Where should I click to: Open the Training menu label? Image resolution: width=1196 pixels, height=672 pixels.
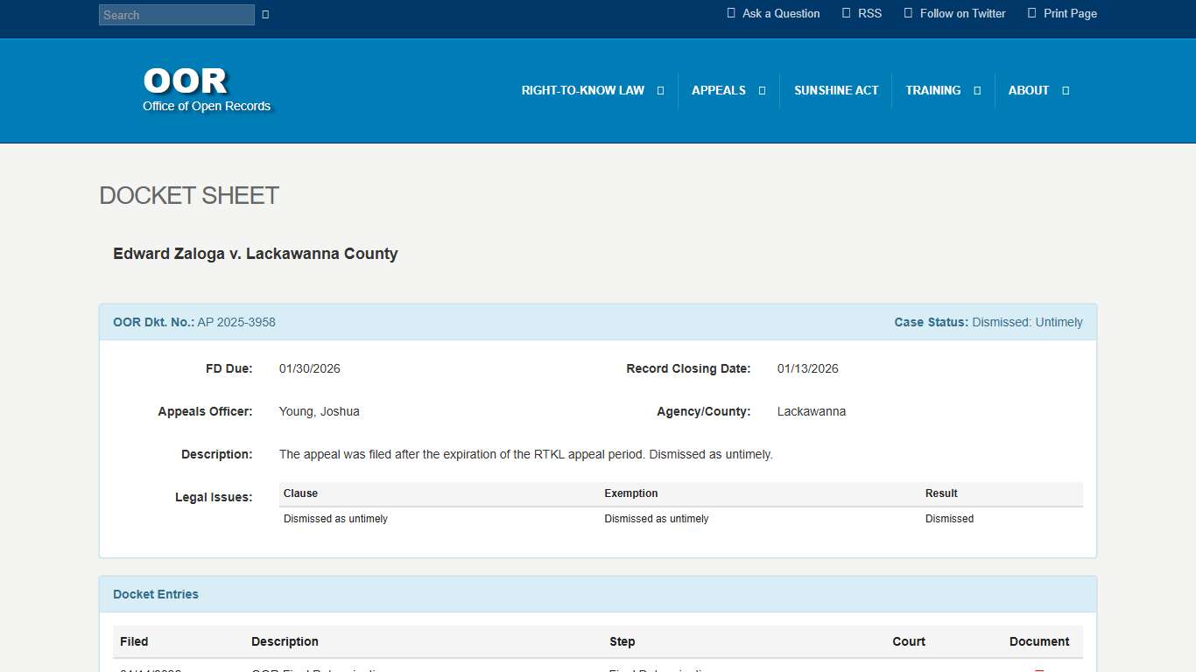[x=932, y=91]
